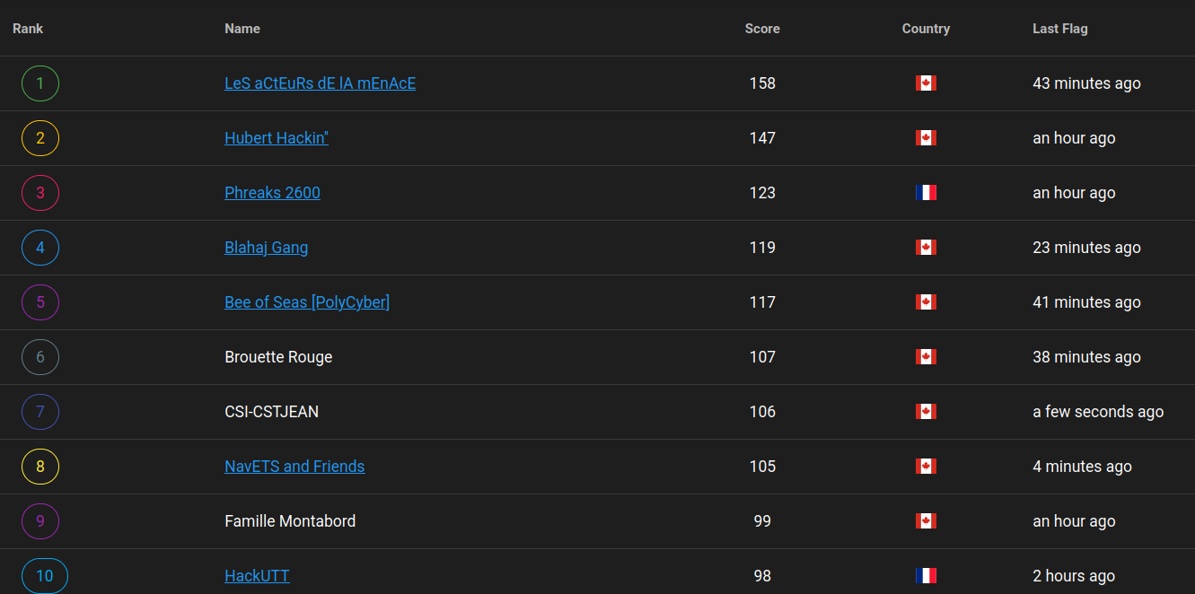
Task: Open Bee of Seas [PolyCyber] link
Action: pyautogui.click(x=307, y=302)
